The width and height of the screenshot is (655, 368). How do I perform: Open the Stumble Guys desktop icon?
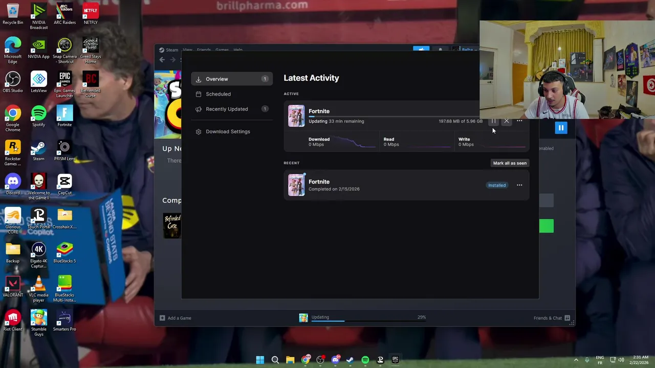pyautogui.click(x=38, y=323)
